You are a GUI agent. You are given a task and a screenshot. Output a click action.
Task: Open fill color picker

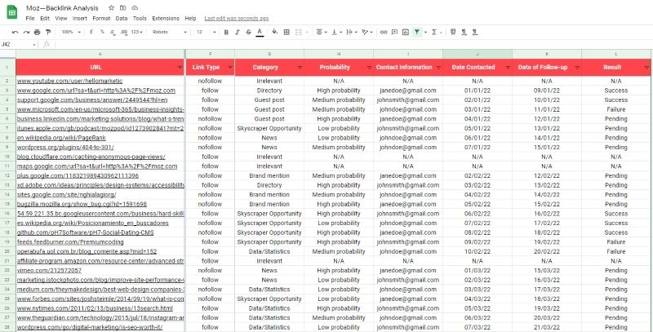[x=274, y=32]
